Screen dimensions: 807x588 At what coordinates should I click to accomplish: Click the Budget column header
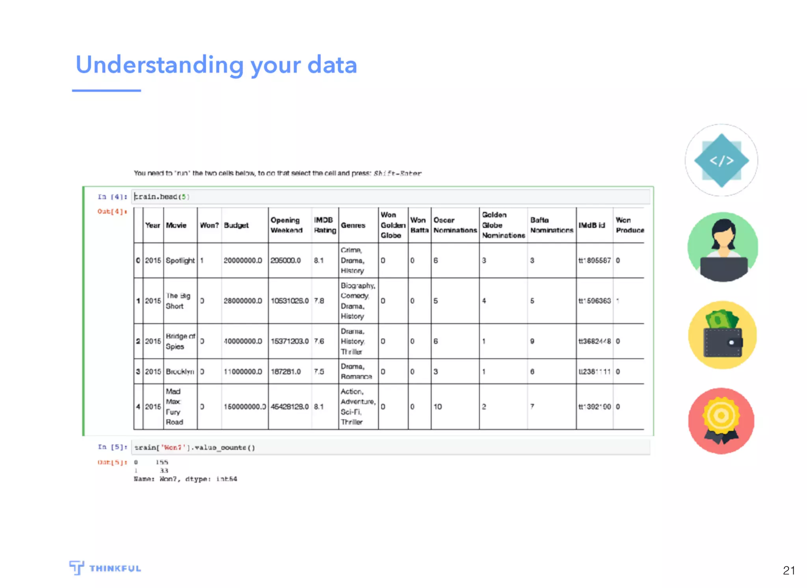pyautogui.click(x=236, y=225)
